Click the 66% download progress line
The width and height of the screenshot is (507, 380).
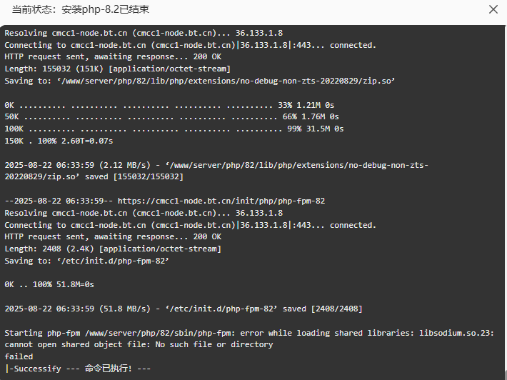(x=171, y=116)
